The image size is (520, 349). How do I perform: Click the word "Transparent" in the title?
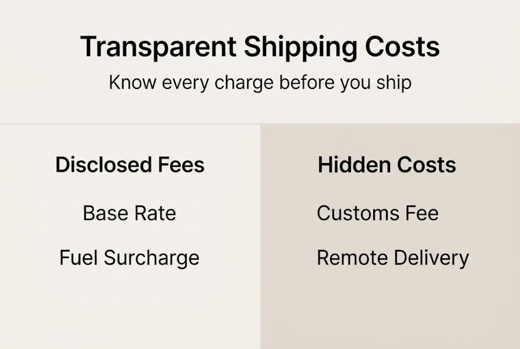[x=158, y=47]
